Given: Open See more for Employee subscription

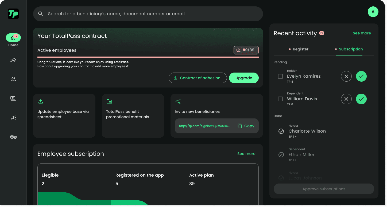Looking at the screenshot, I should pyautogui.click(x=246, y=154).
